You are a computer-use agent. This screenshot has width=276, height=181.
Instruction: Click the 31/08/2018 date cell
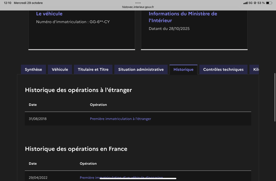[38, 119]
